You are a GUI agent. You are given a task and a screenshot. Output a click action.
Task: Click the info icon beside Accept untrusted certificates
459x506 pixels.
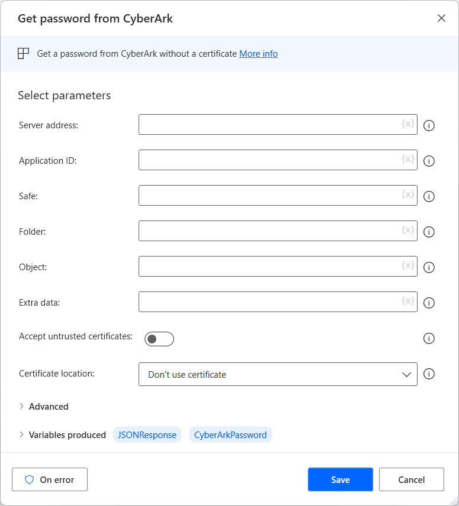pos(429,338)
